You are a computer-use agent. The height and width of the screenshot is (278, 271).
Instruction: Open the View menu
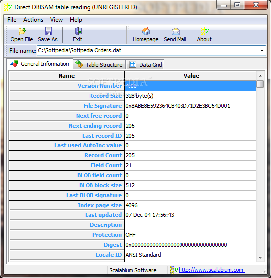[56, 20]
